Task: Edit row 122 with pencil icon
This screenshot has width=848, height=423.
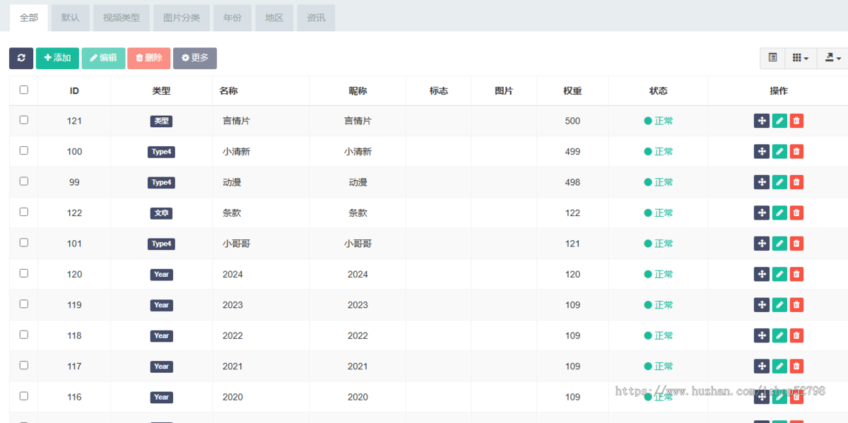Action: 779,213
